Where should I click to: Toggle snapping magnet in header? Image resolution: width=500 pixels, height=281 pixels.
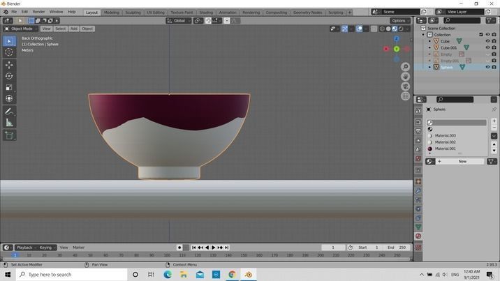(x=208, y=21)
